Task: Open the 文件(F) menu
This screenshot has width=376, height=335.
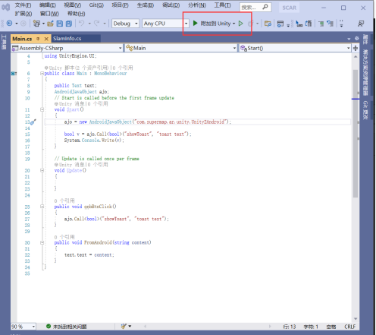Action: [x=23, y=5]
